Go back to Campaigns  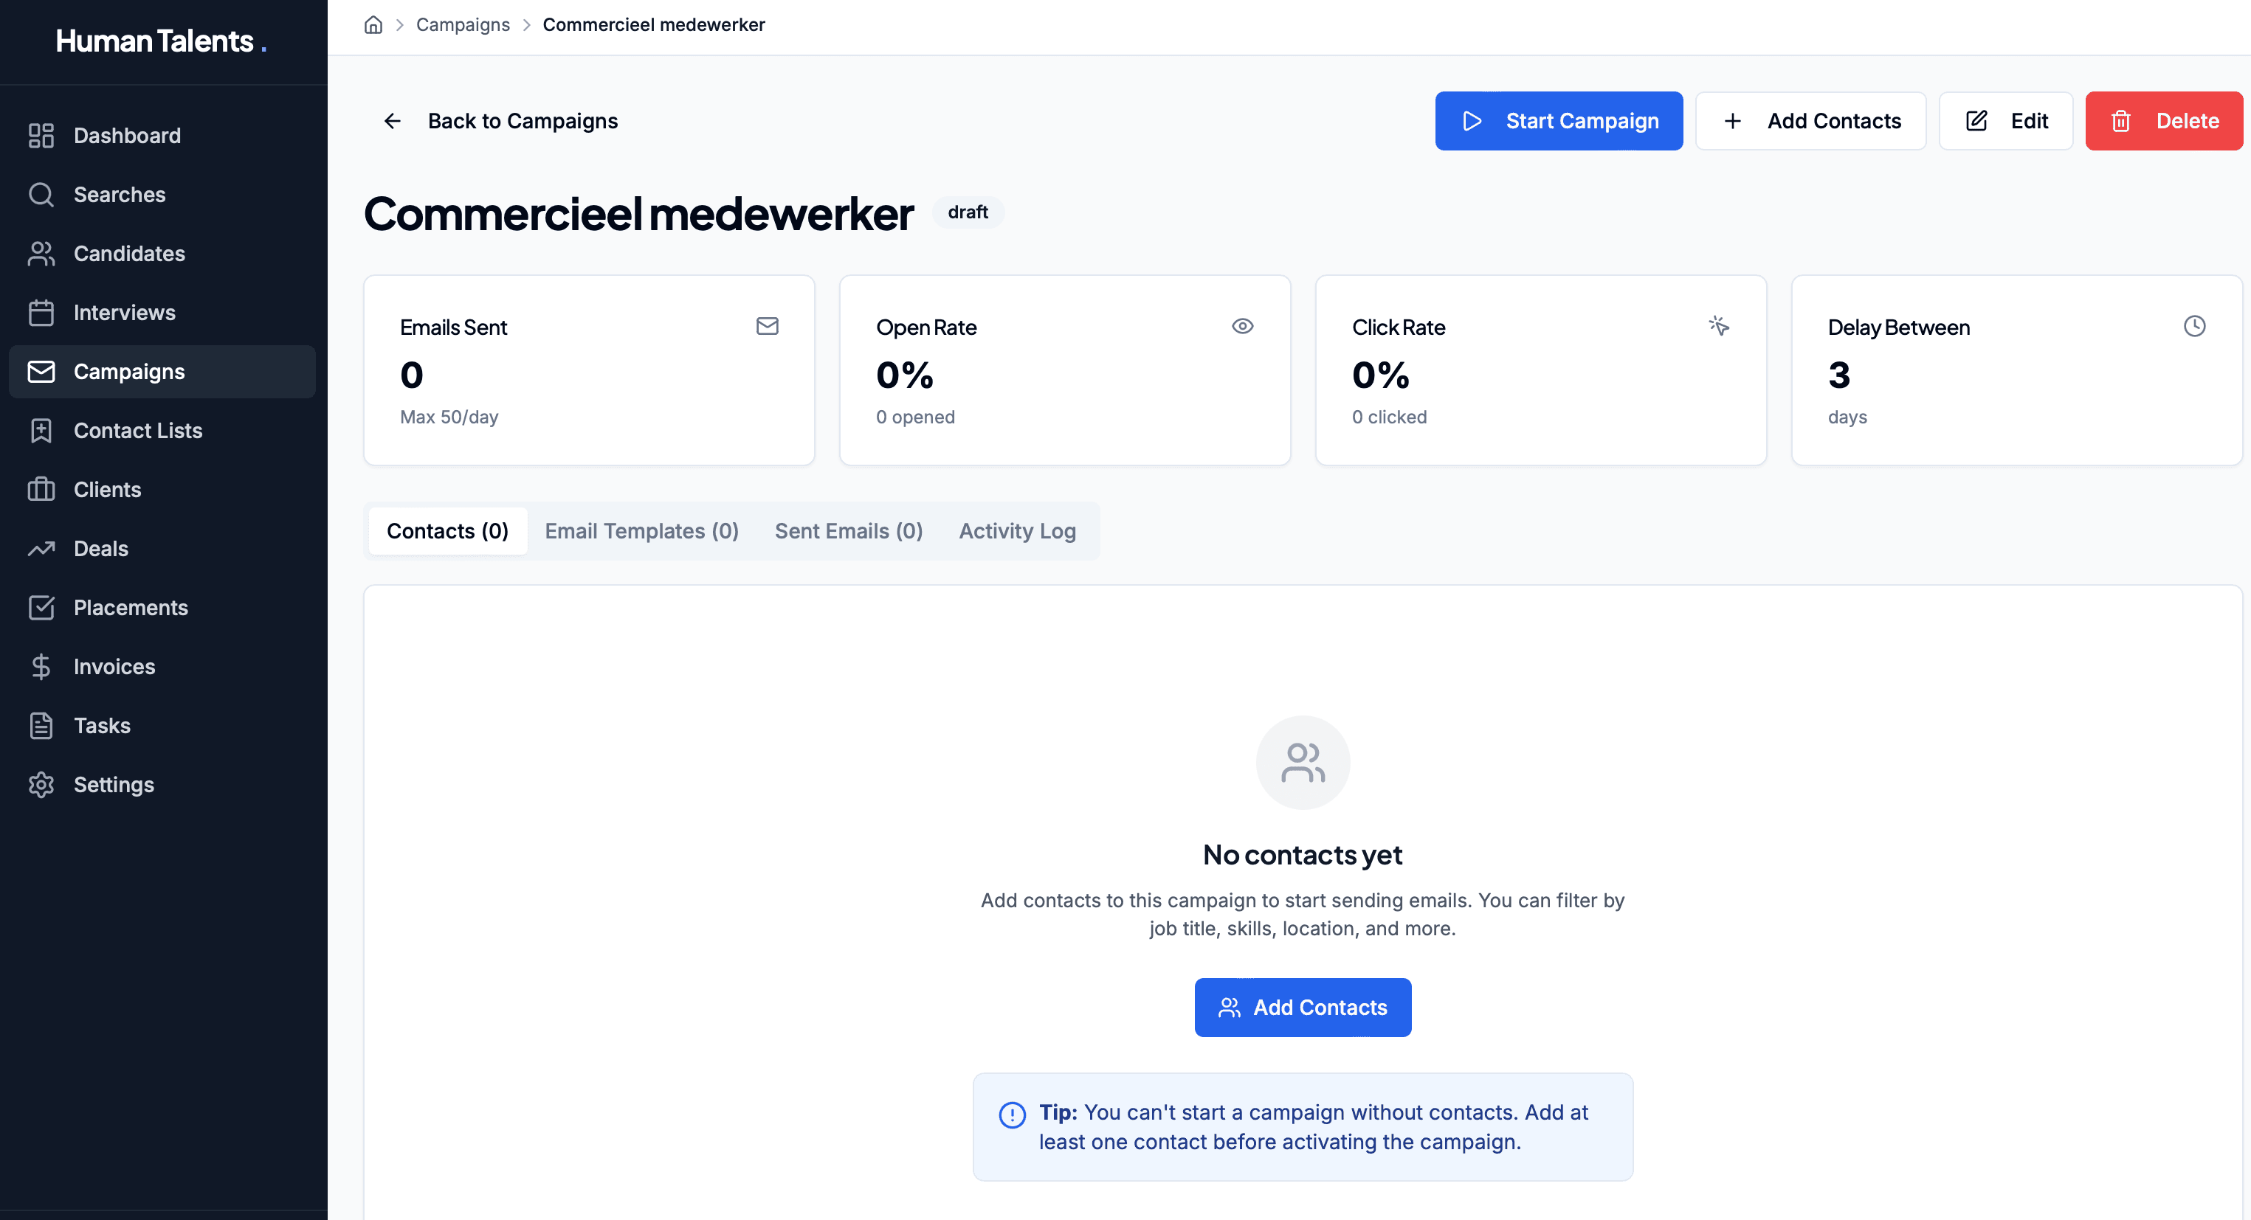(x=522, y=120)
